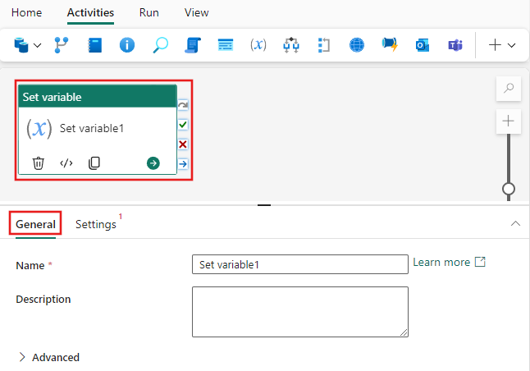
Task: Zoom in the canvas with plus button
Action: click(x=509, y=121)
